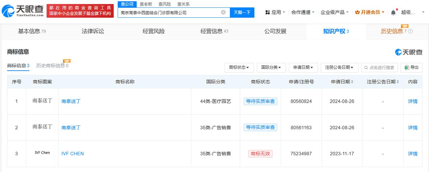Expand the 合作通道 menu
429x172 pixels.
point(303,12)
